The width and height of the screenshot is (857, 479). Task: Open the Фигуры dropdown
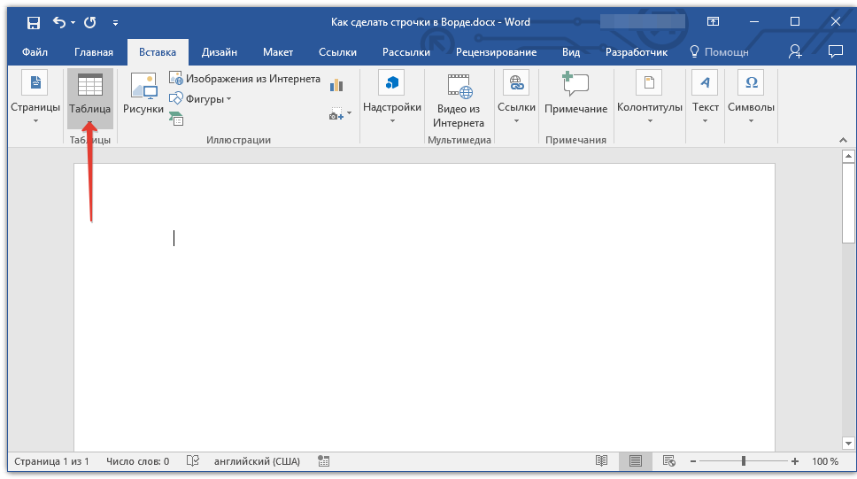(x=200, y=99)
